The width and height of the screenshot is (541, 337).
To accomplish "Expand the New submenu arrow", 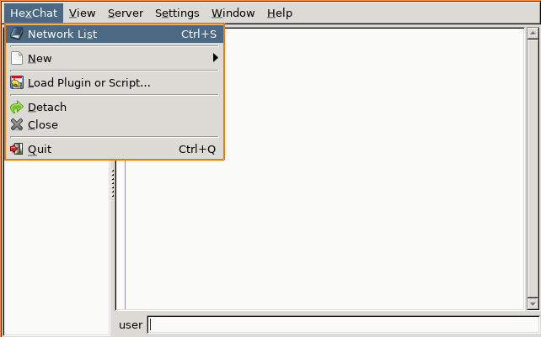I will pyautogui.click(x=216, y=58).
